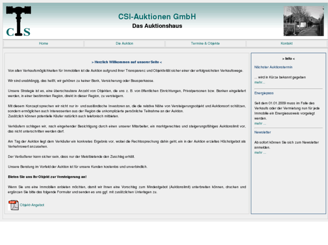Click the Newsletter heading
Image resolution: width=328 pixels, height=245 pixels.
point(263,132)
